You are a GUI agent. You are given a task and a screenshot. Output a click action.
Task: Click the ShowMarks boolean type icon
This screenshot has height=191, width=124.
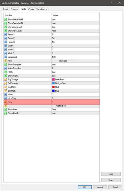tap(6, 76)
